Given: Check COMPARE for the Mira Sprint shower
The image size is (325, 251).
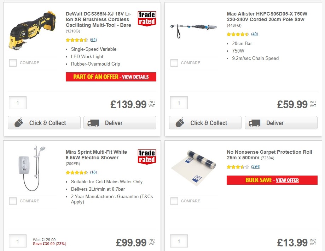Looking at the screenshot, I should click(13, 201).
